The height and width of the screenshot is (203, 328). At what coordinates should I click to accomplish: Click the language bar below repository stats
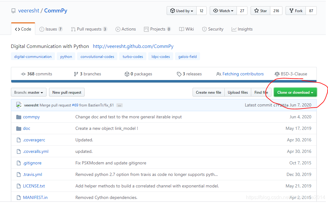click(164, 81)
